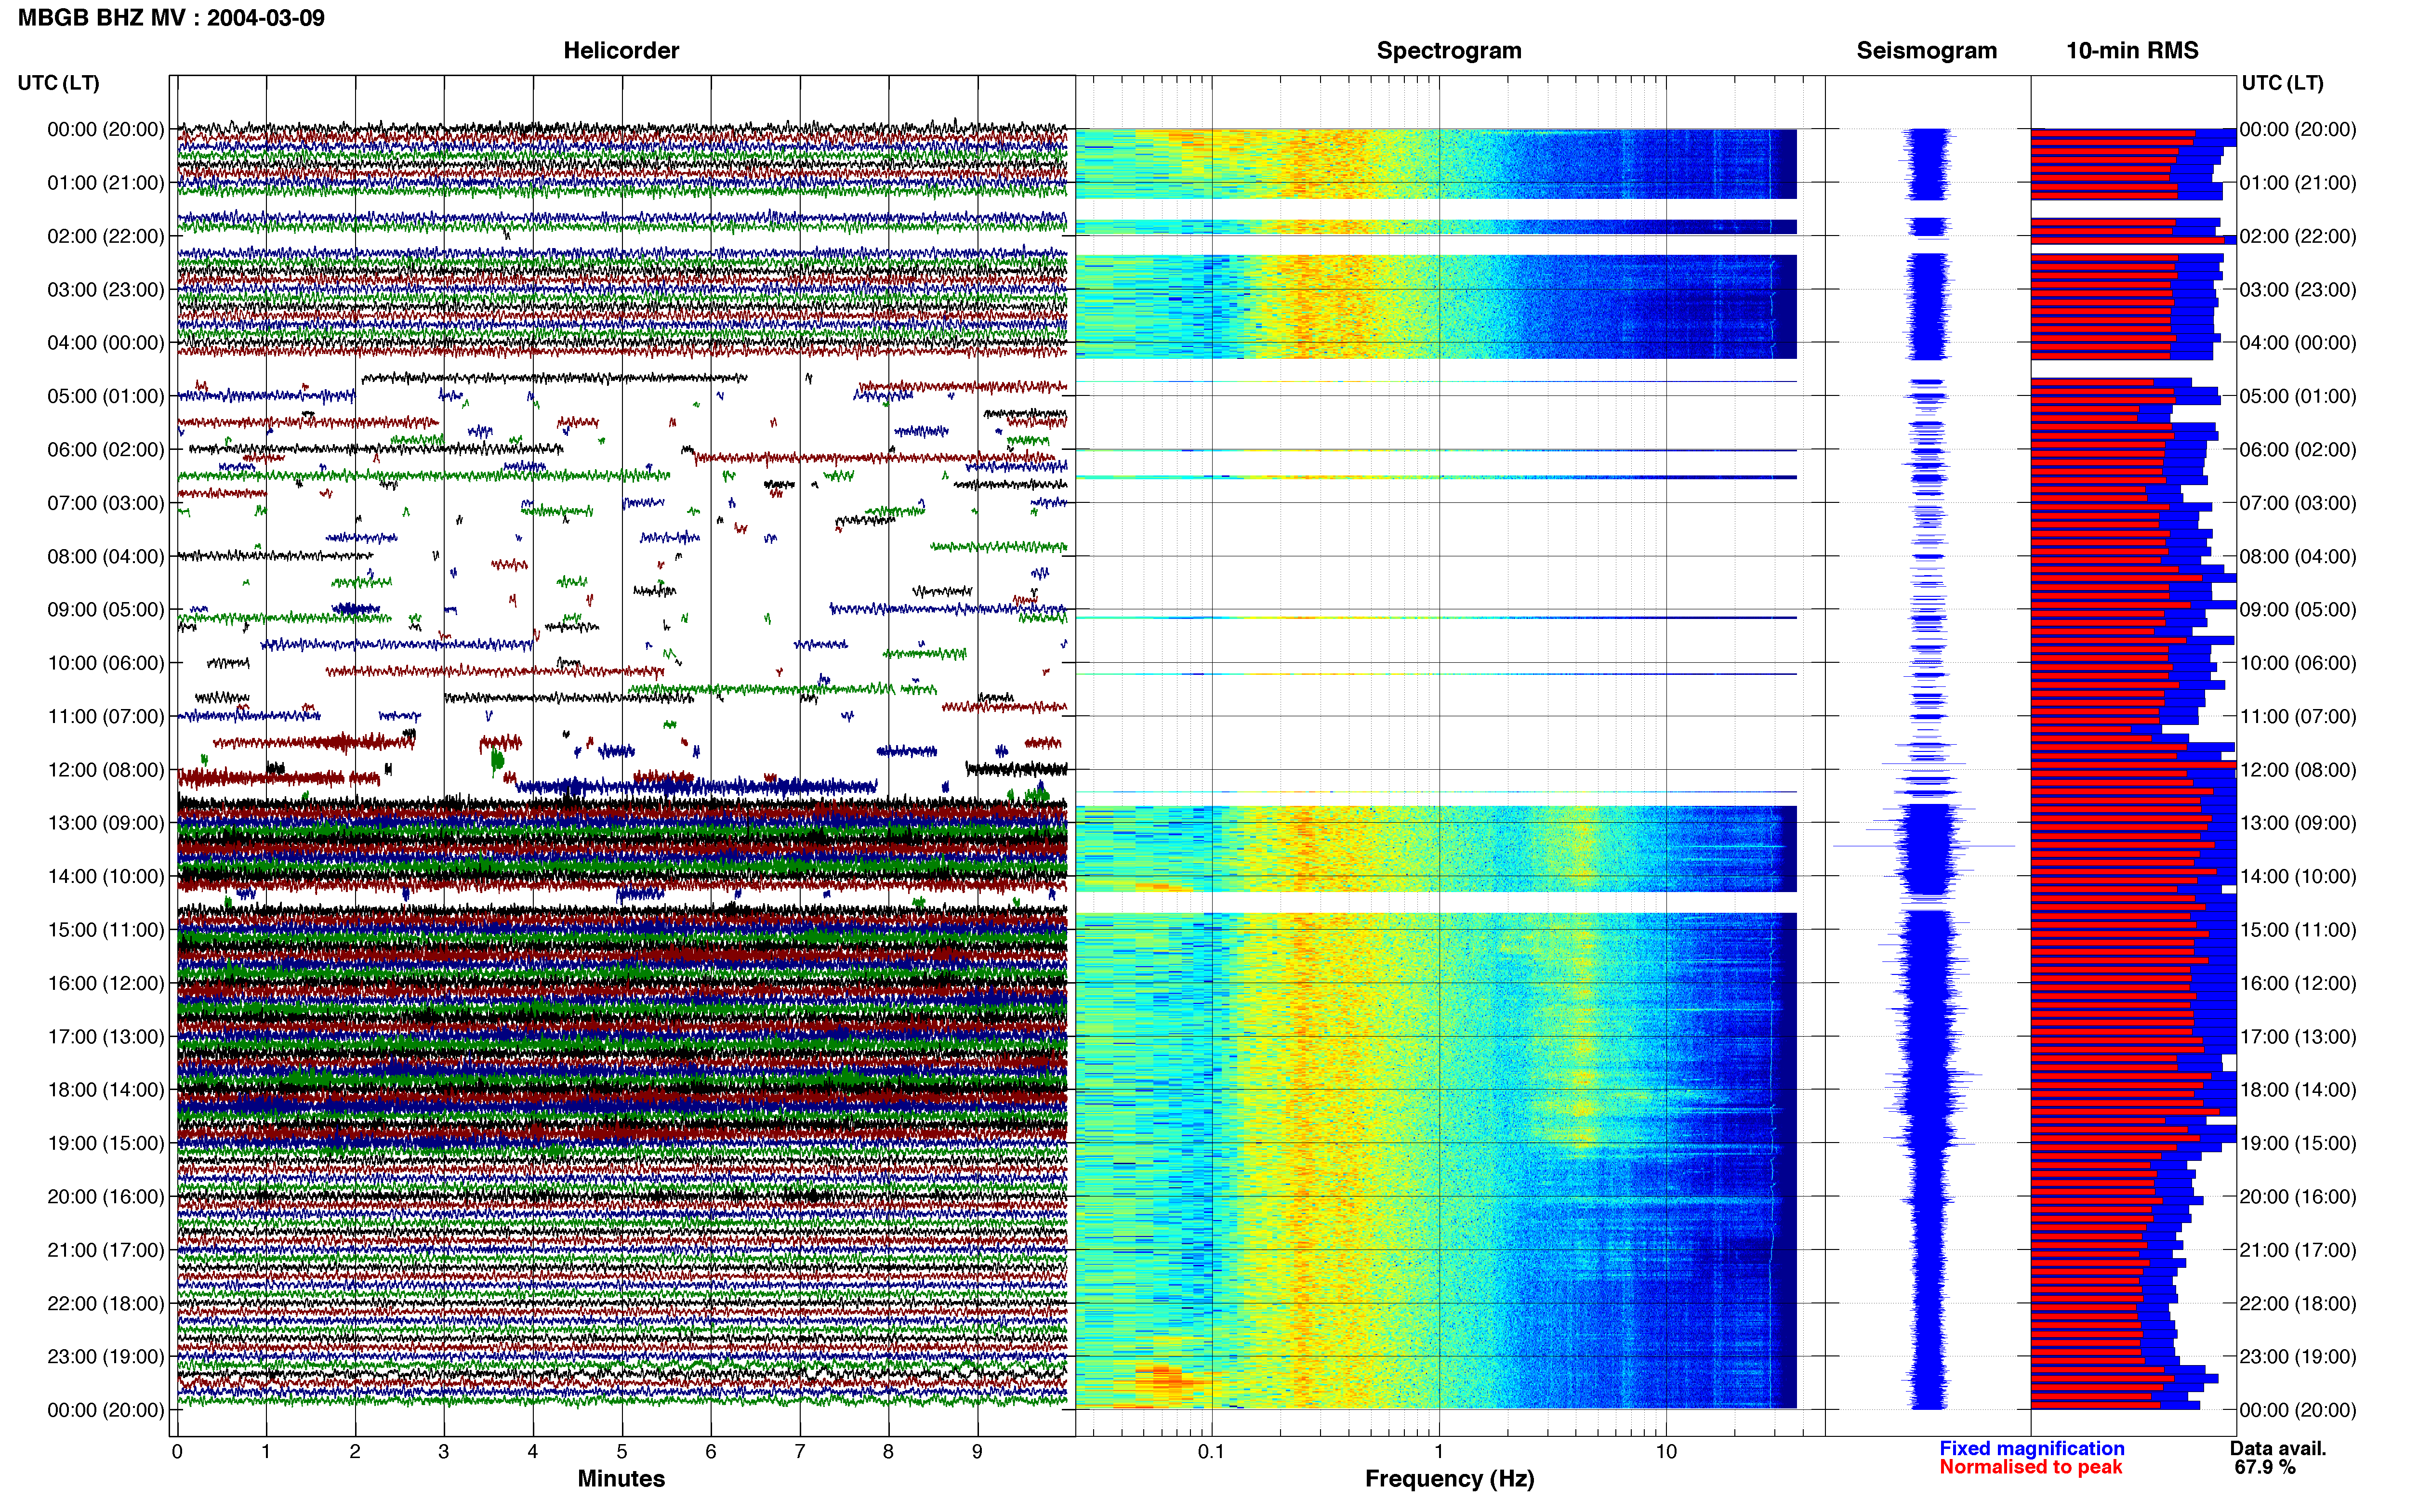Select the red "Normalised to peak" legend entry

[2030, 1467]
